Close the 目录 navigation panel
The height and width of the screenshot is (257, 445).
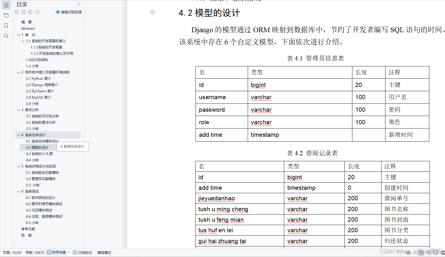click(79, 4)
